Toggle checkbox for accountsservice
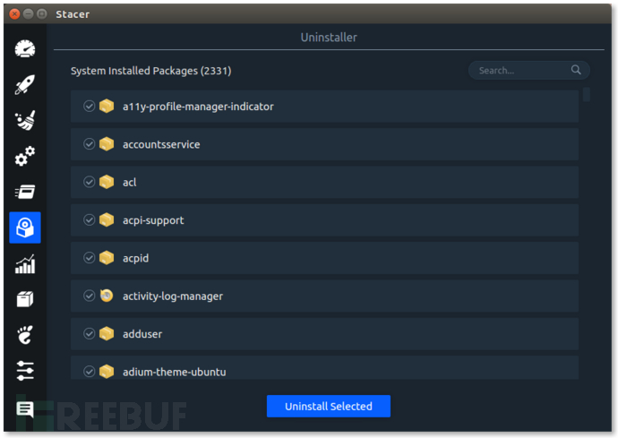This screenshot has height=438, width=618. point(89,144)
